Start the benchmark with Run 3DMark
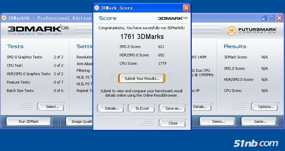This screenshot has width=285, height=151. pos(29,121)
